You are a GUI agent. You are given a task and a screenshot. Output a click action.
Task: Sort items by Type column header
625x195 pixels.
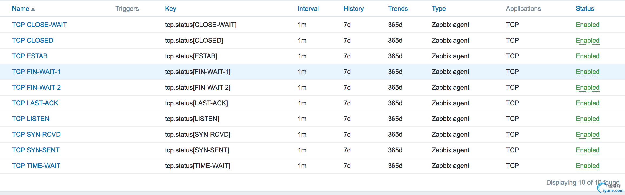(x=439, y=9)
